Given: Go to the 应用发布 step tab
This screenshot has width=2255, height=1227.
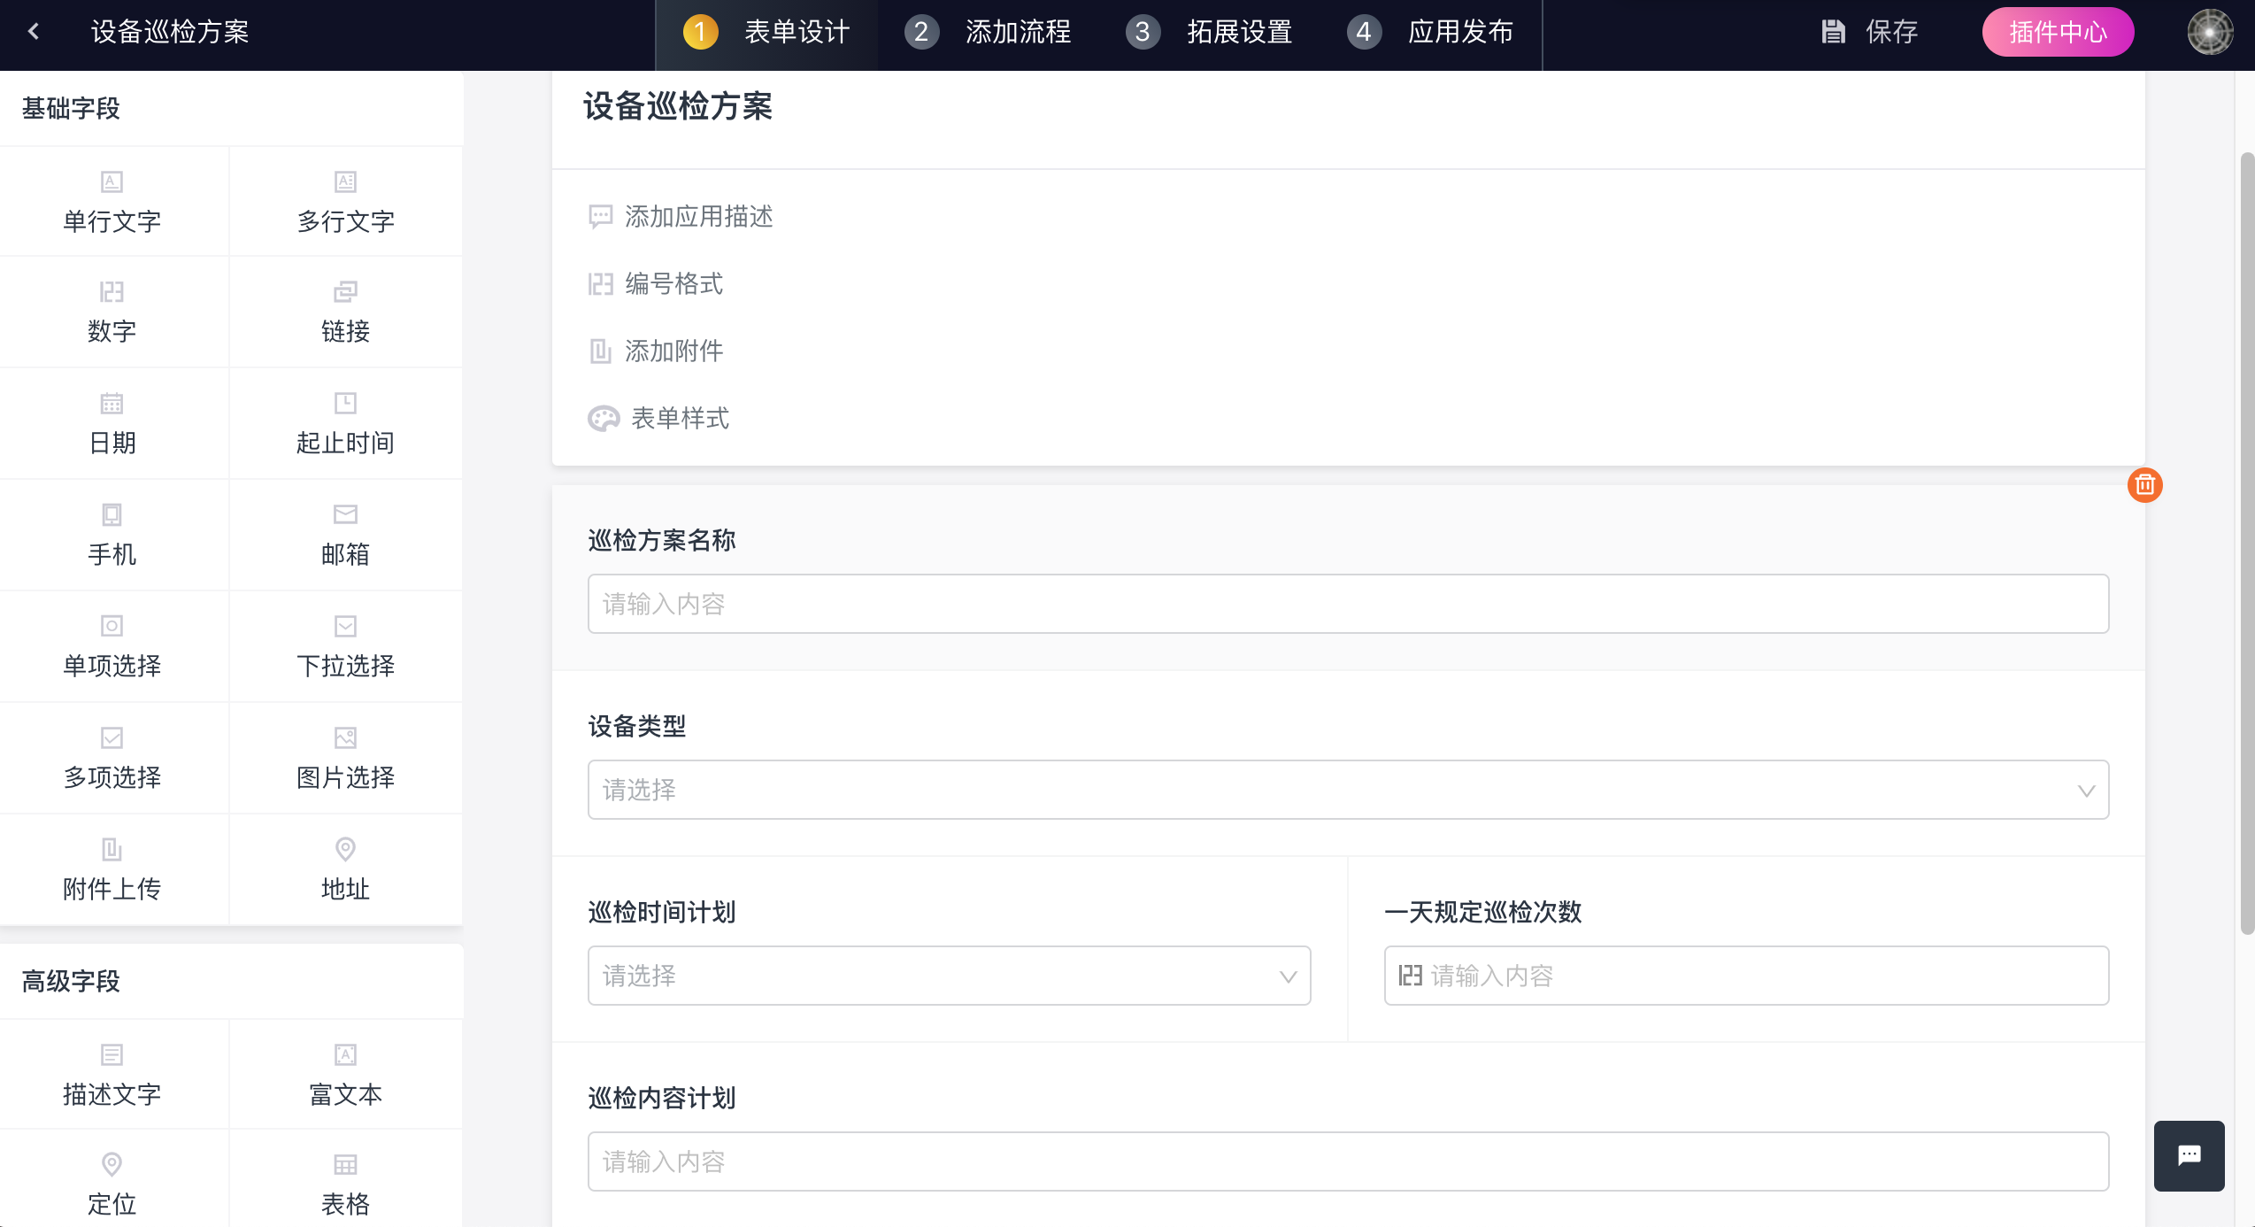Looking at the screenshot, I should [x=1431, y=32].
